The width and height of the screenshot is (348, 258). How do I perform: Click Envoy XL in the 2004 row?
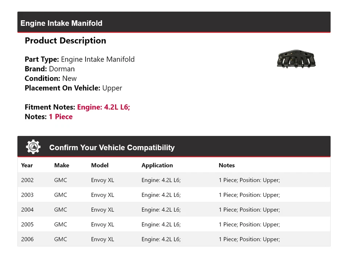(102, 210)
